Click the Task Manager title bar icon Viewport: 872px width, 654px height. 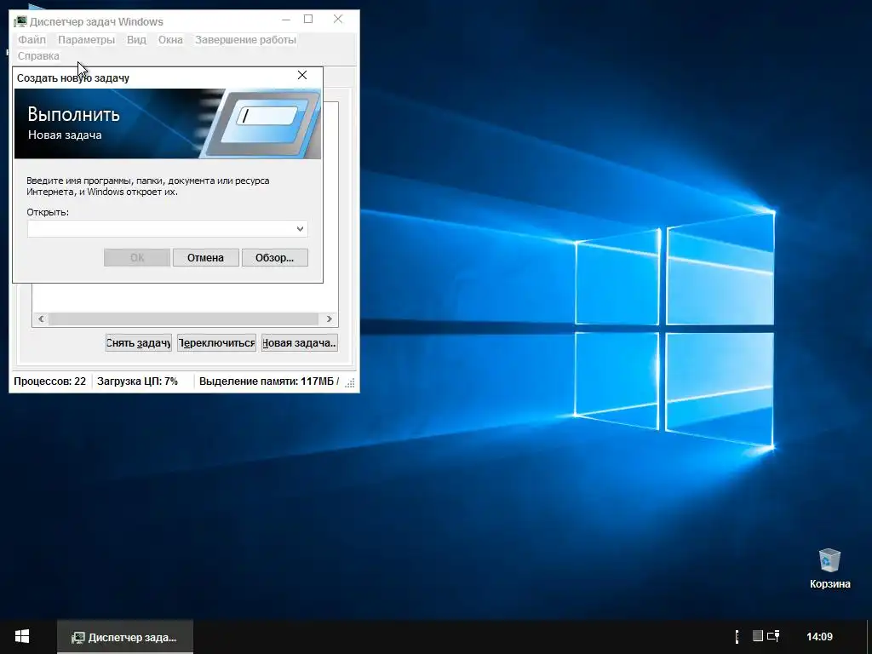pyautogui.click(x=20, y=21)
